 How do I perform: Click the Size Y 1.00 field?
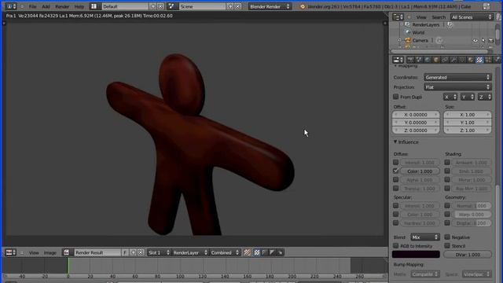pyautogui.click(x=468, y=123)
